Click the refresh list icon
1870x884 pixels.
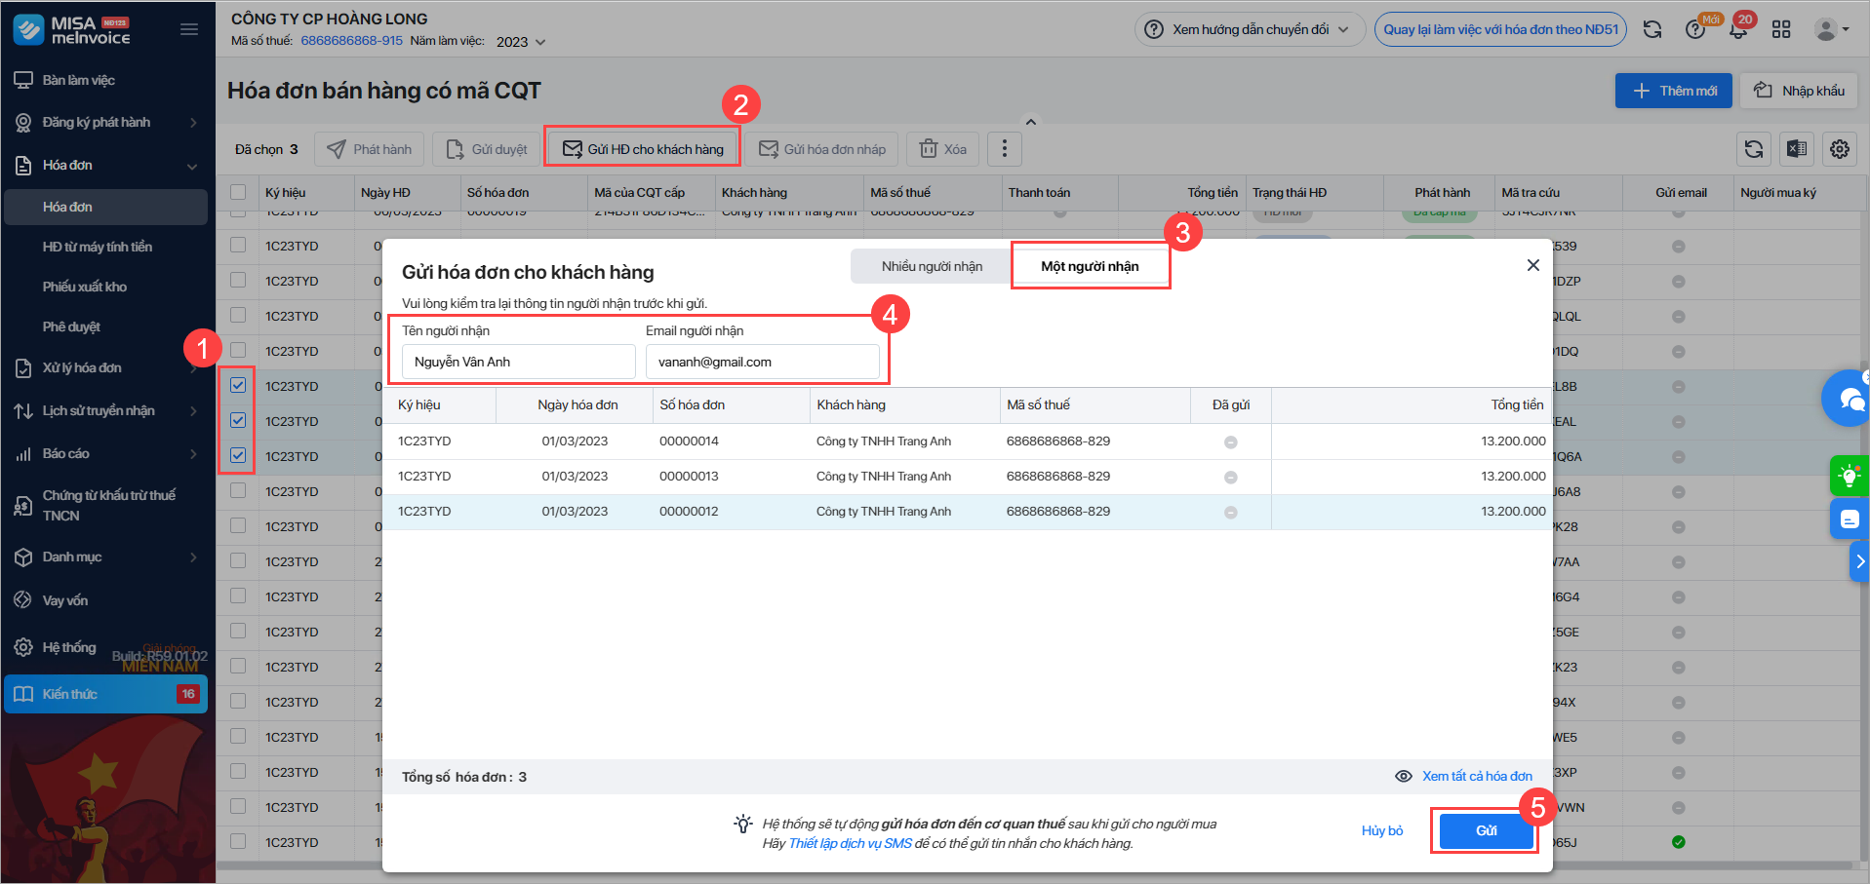coord(1754,149)
